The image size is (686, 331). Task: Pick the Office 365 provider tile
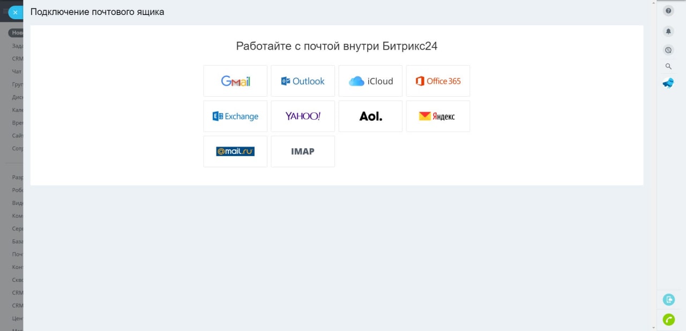438,81
